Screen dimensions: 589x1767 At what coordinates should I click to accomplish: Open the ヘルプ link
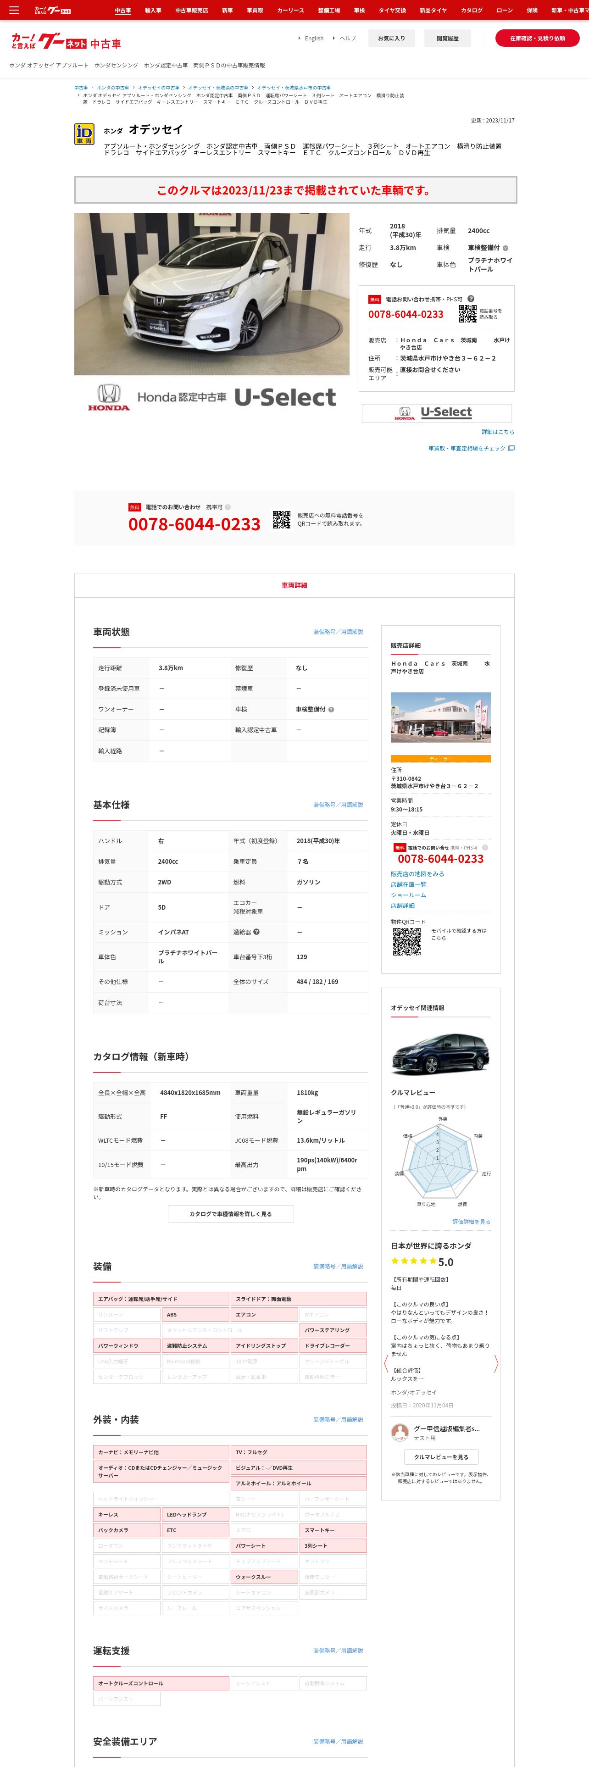[x=348, y=39]
